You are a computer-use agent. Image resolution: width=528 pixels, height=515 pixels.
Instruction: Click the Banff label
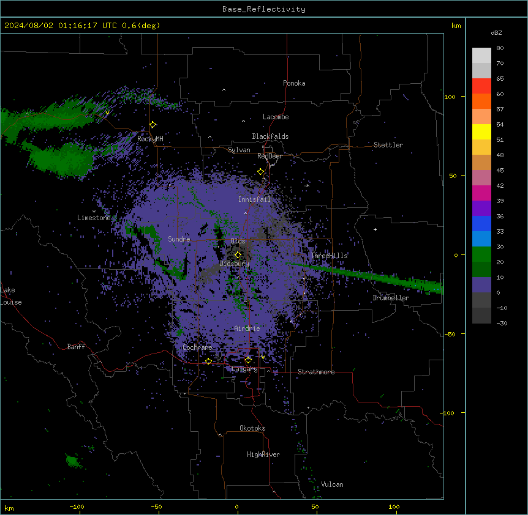tap(76, 347)
